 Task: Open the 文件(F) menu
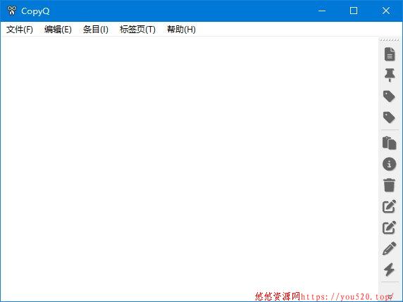[20, 30]
